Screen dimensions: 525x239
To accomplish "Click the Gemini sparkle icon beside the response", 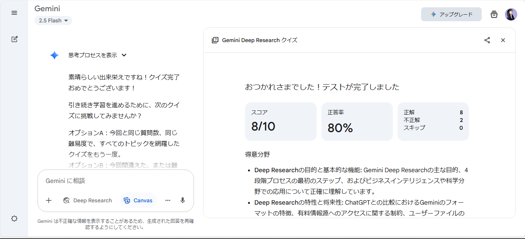I will pyautogui.click(x=54, y=55).
